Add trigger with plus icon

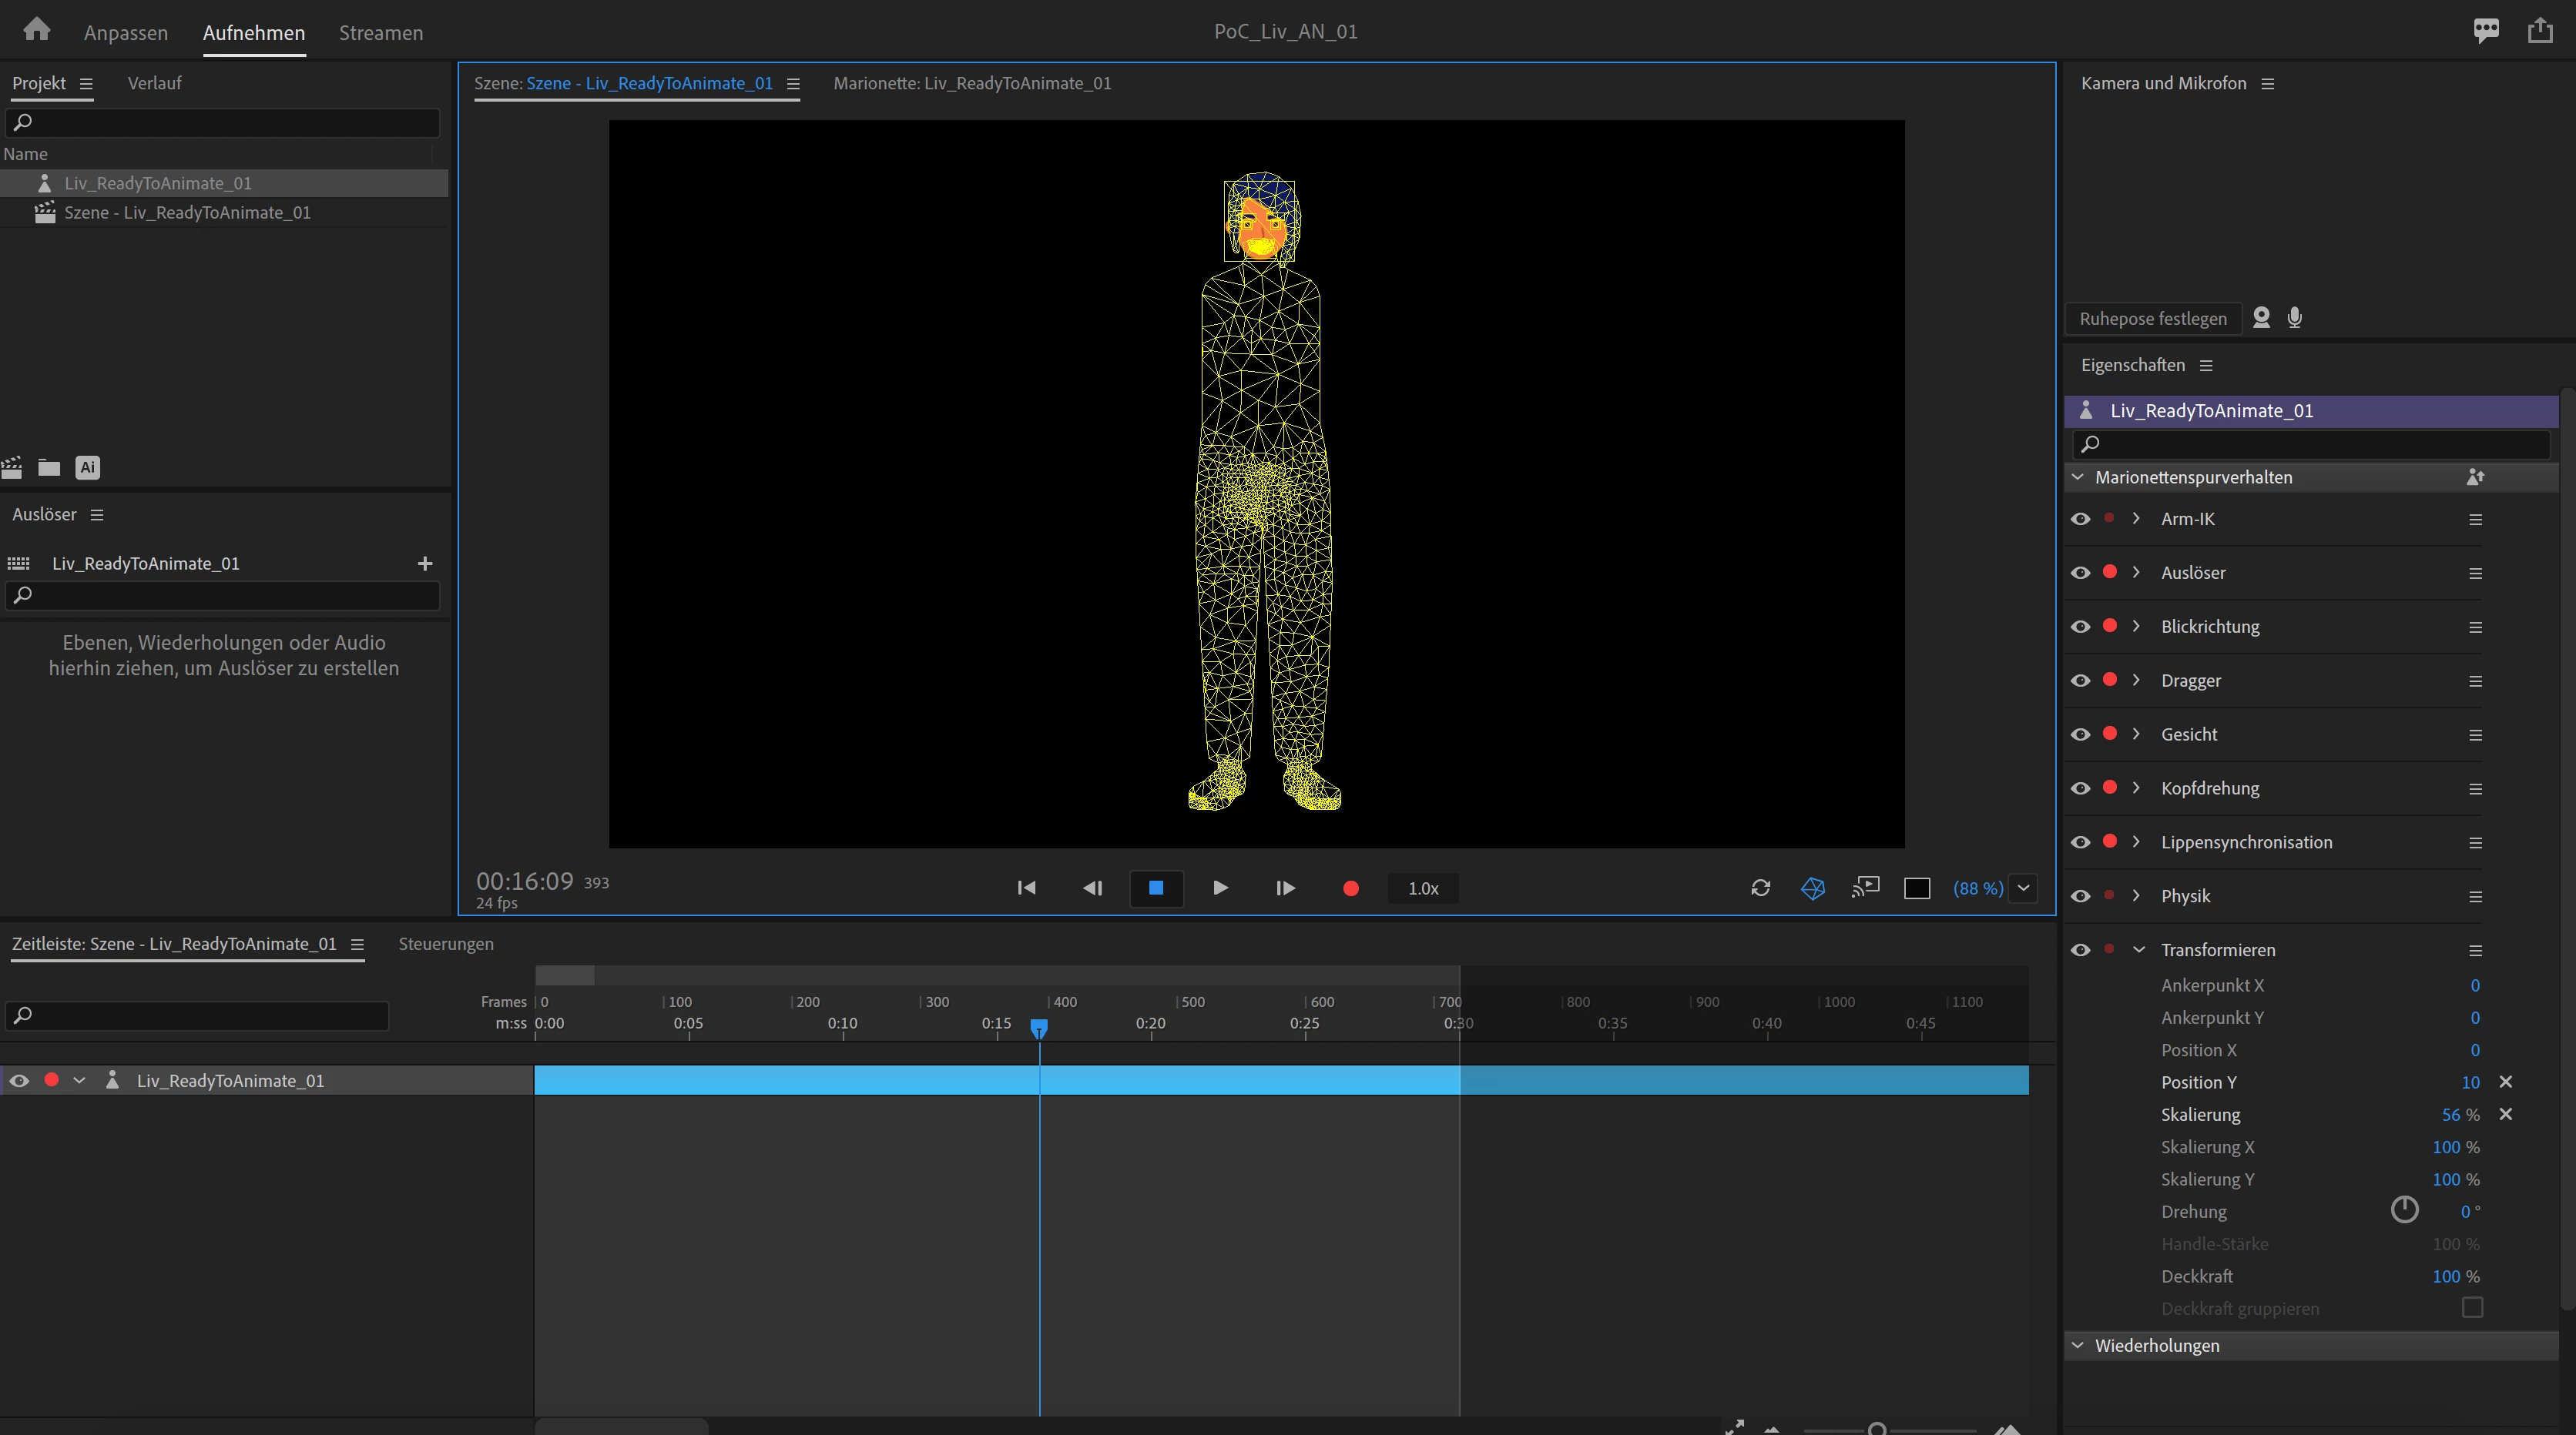coord(425,564)
